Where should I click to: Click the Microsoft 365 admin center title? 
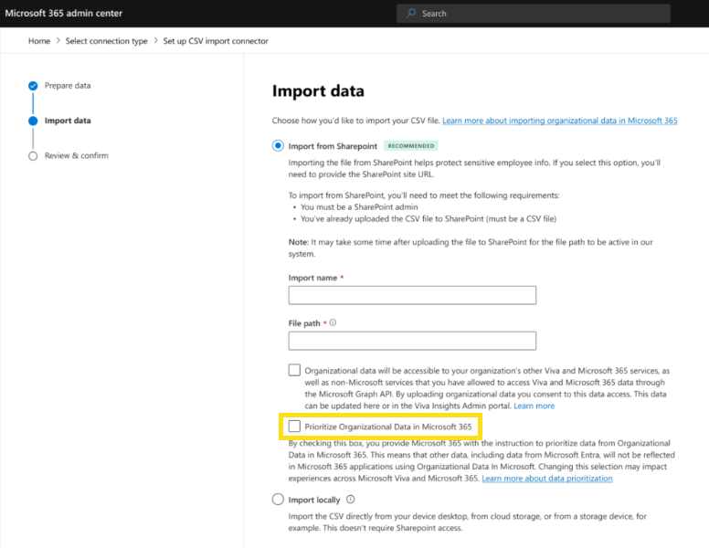[63, 13]
